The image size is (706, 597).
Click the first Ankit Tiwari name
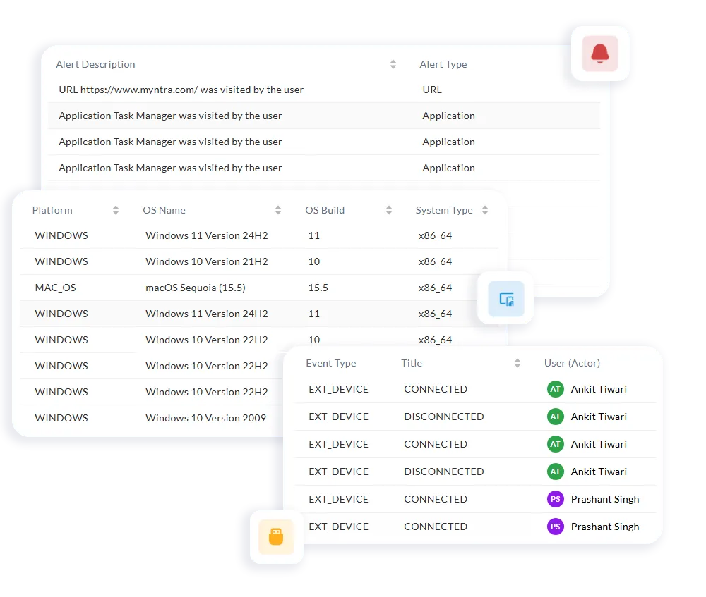[x=599, y=389]
